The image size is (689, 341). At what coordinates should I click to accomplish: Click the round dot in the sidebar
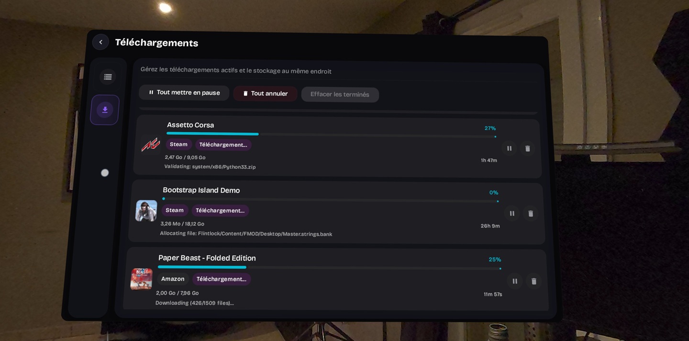[x=105, y=173]
